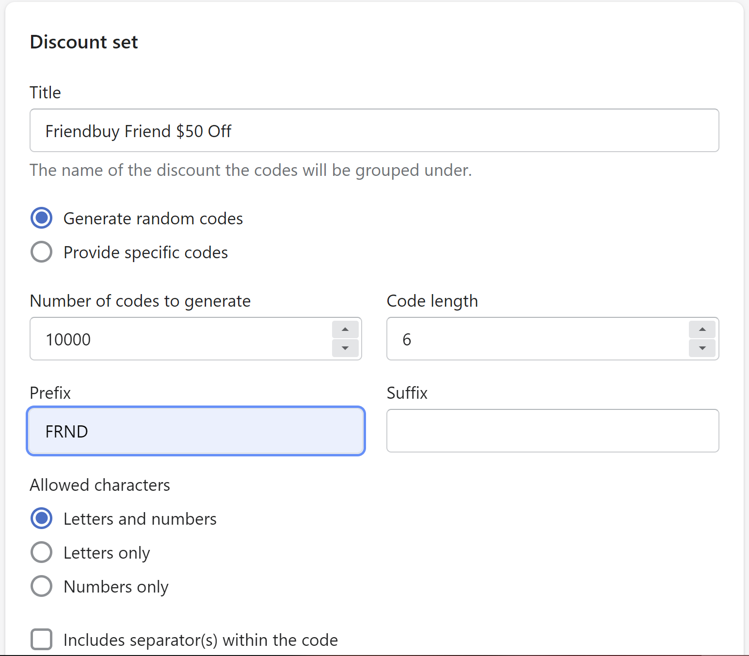Pick the Numbers only radio button
749x656 pixels.
click(x=42, y=586)
